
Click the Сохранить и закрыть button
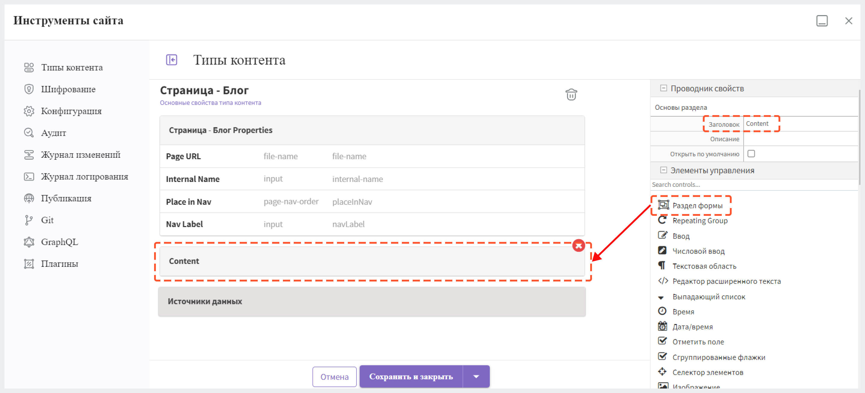click(411, 377)
